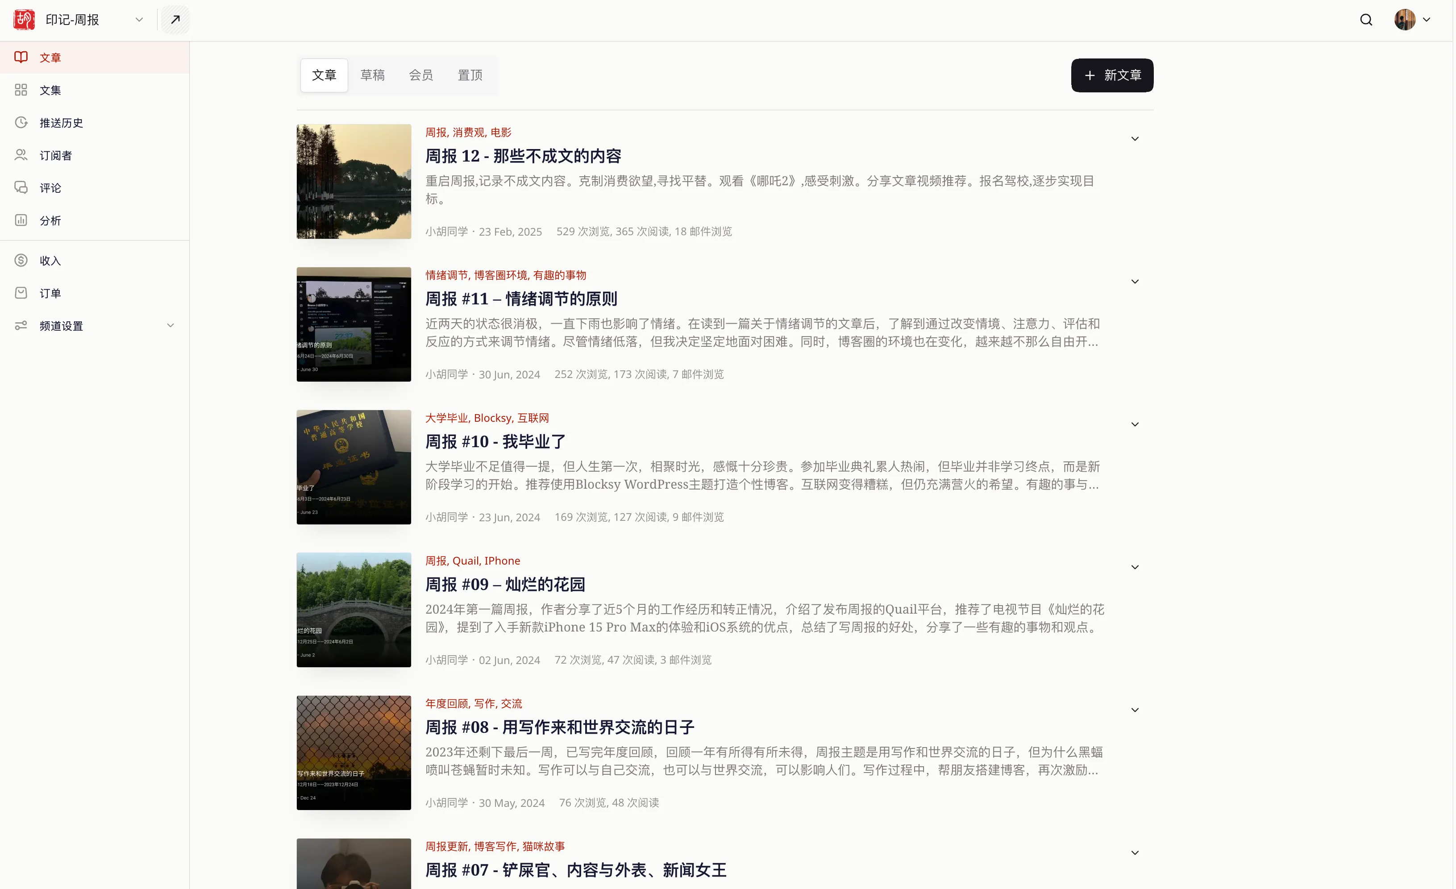1456x889 pixels.
Task: Go to 推送历史 in the sidebar
Action: [95, 122]
